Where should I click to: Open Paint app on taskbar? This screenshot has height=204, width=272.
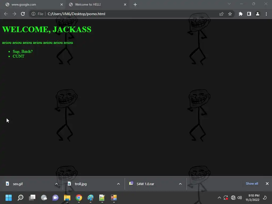[91, 198]
